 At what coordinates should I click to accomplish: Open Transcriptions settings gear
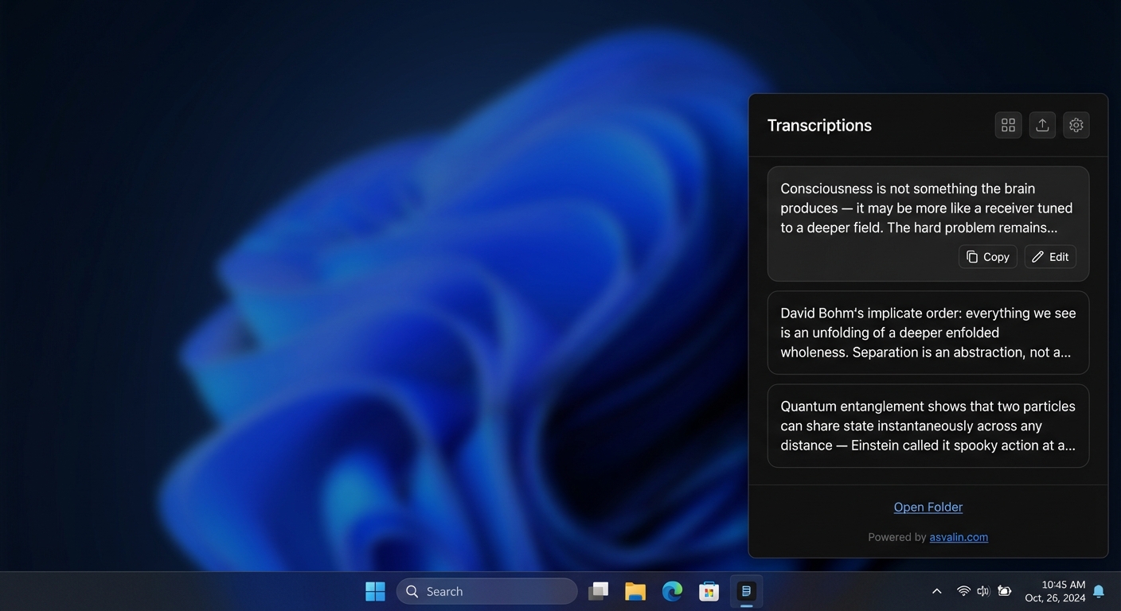tap(1076, 125)
